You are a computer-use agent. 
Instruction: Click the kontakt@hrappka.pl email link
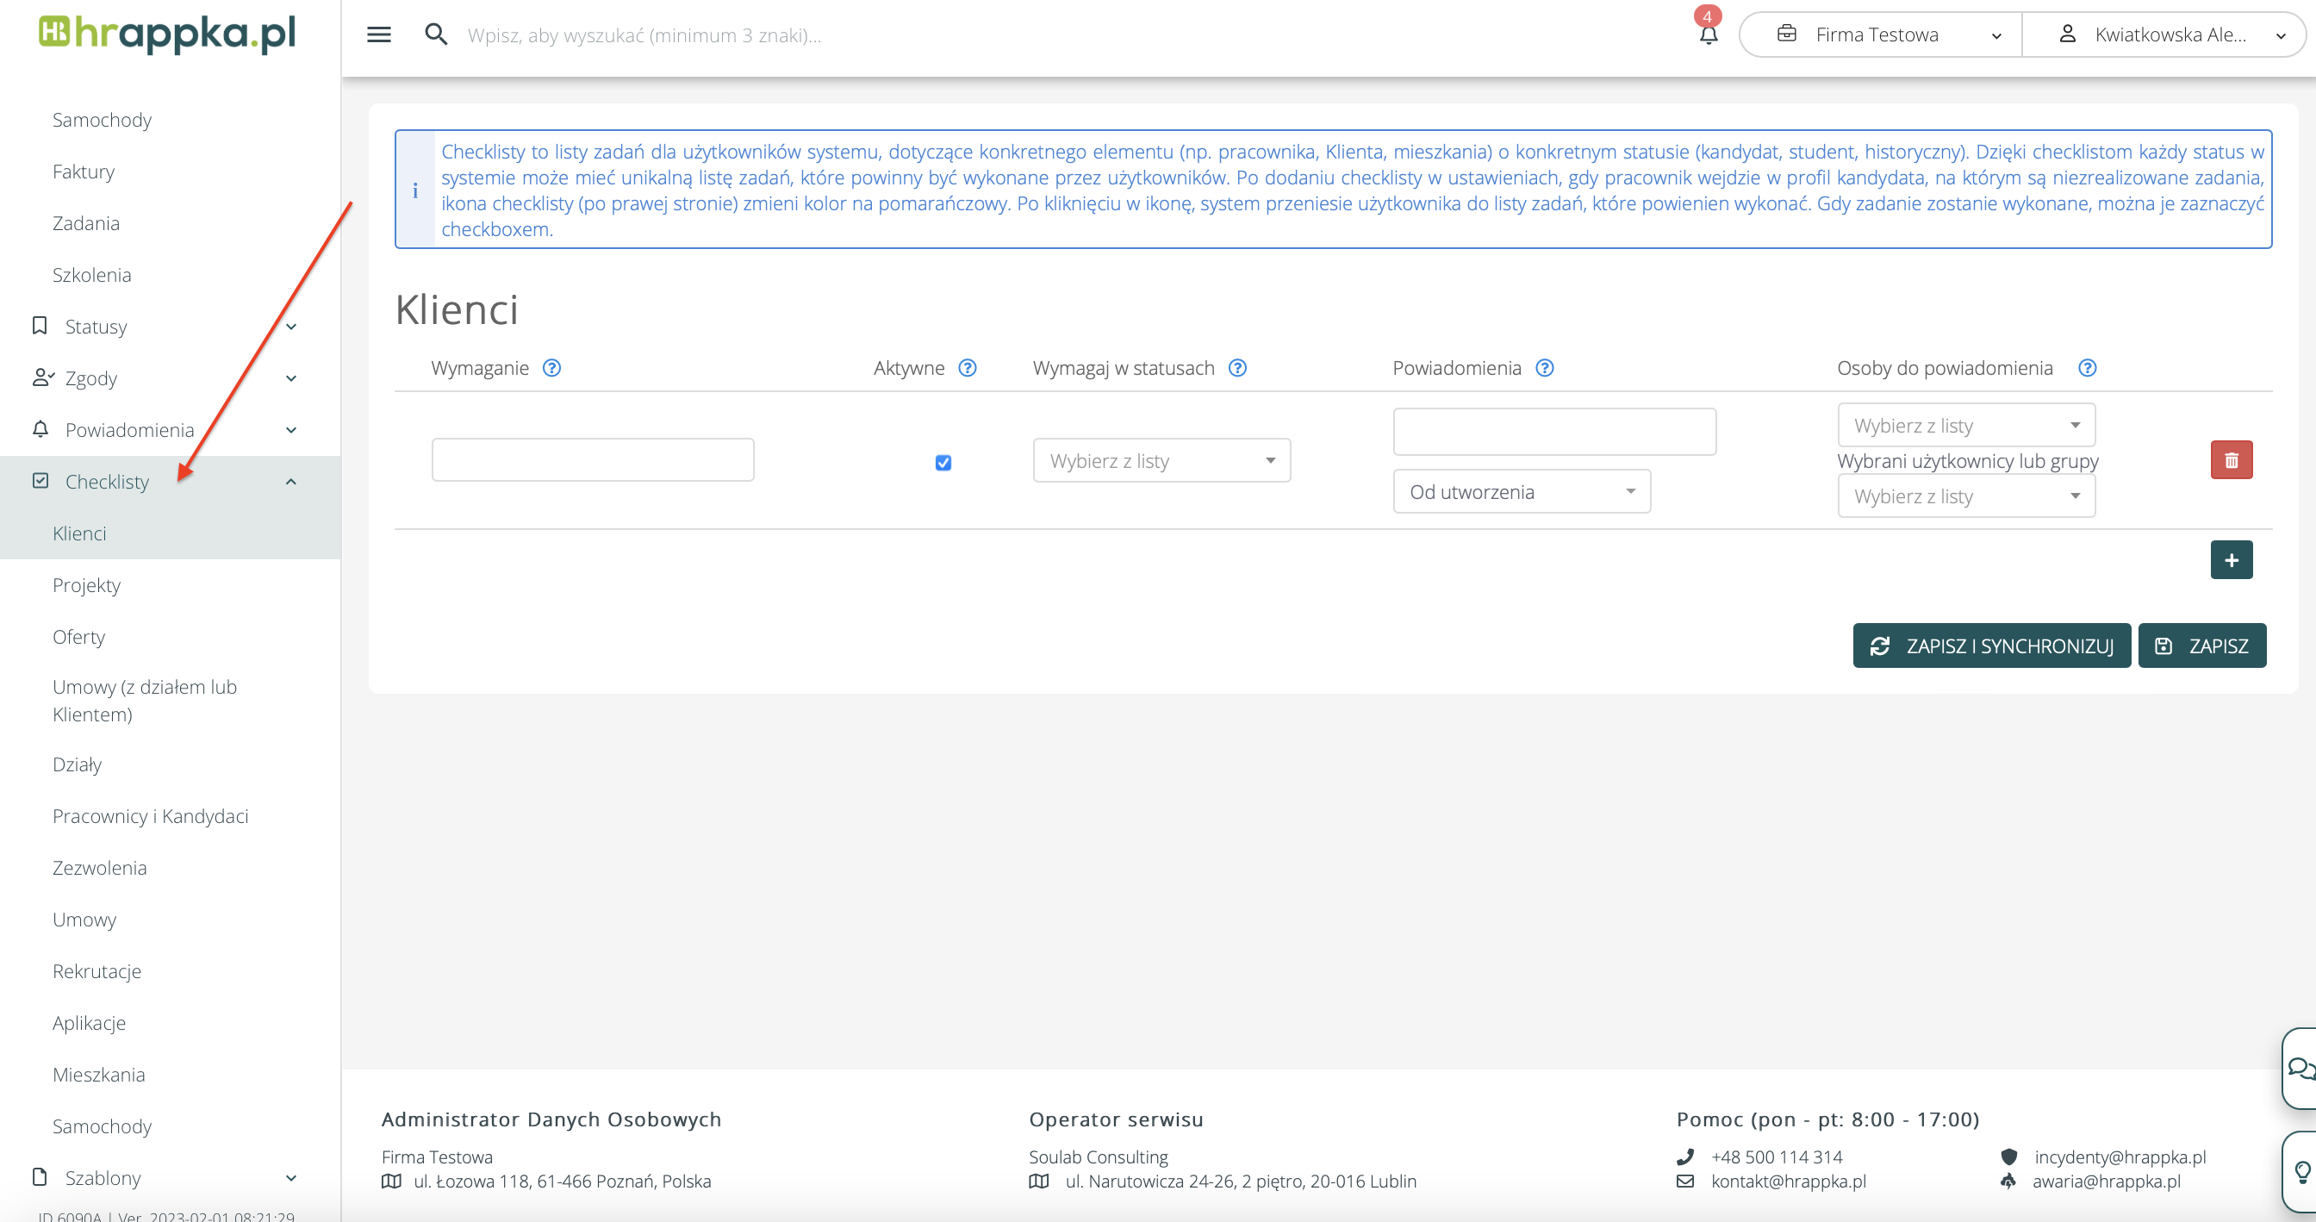point(1787,1181)
